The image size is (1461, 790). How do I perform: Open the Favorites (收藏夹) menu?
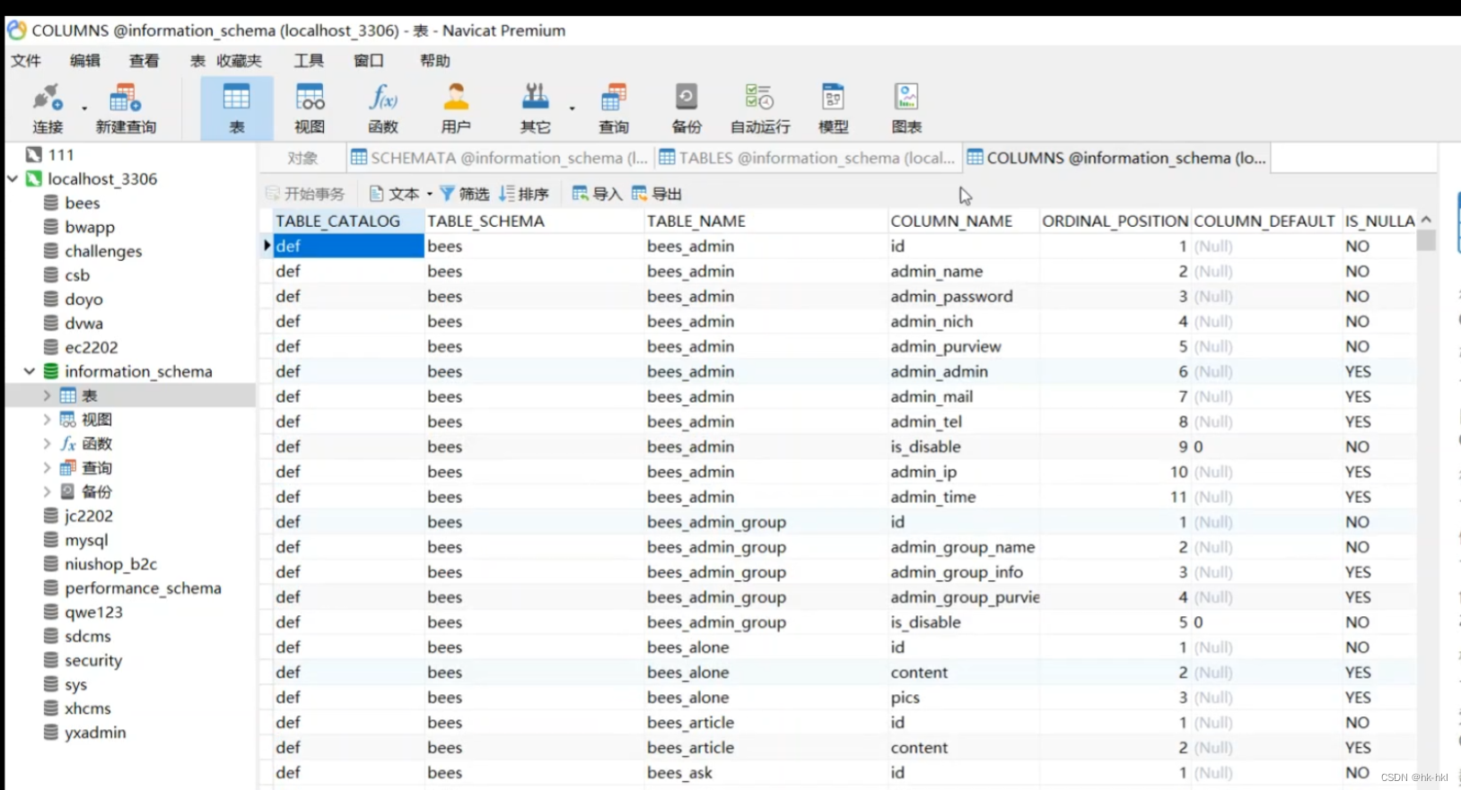click(239, 60)
